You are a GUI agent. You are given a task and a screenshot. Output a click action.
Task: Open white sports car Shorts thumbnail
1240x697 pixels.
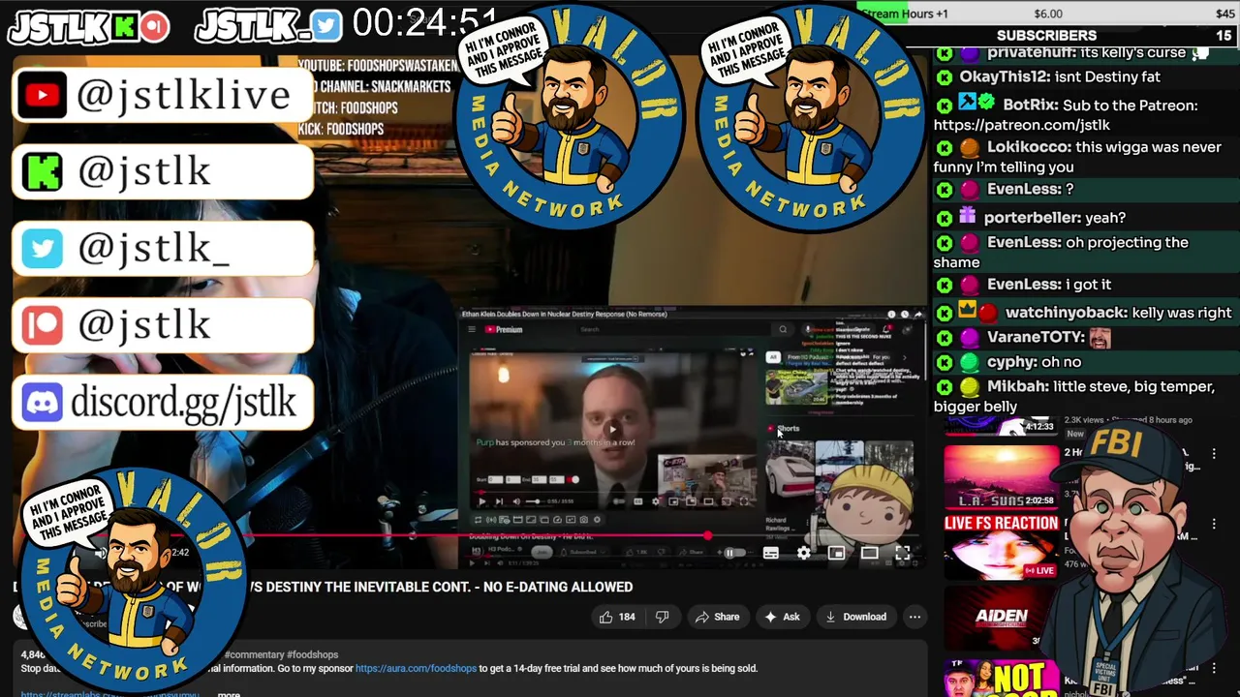pyautogui.click(x=790, y=473)
